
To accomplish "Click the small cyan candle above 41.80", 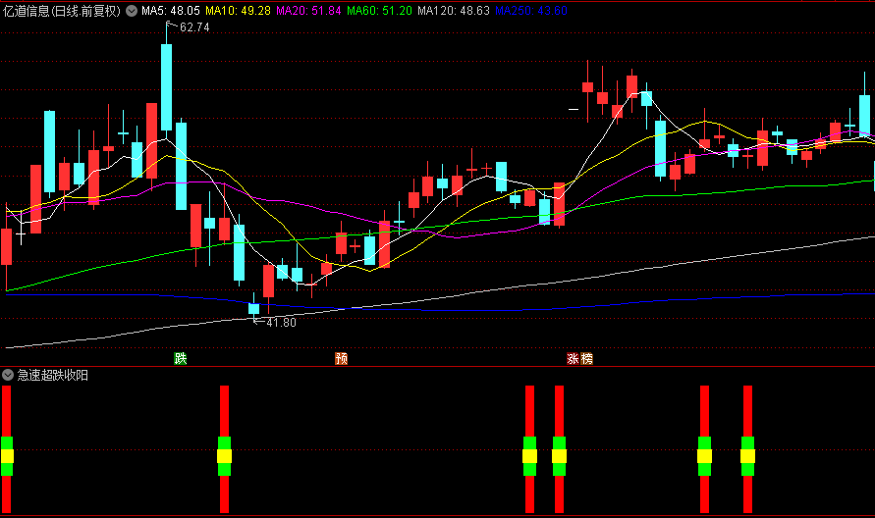I will pos(254,308).
